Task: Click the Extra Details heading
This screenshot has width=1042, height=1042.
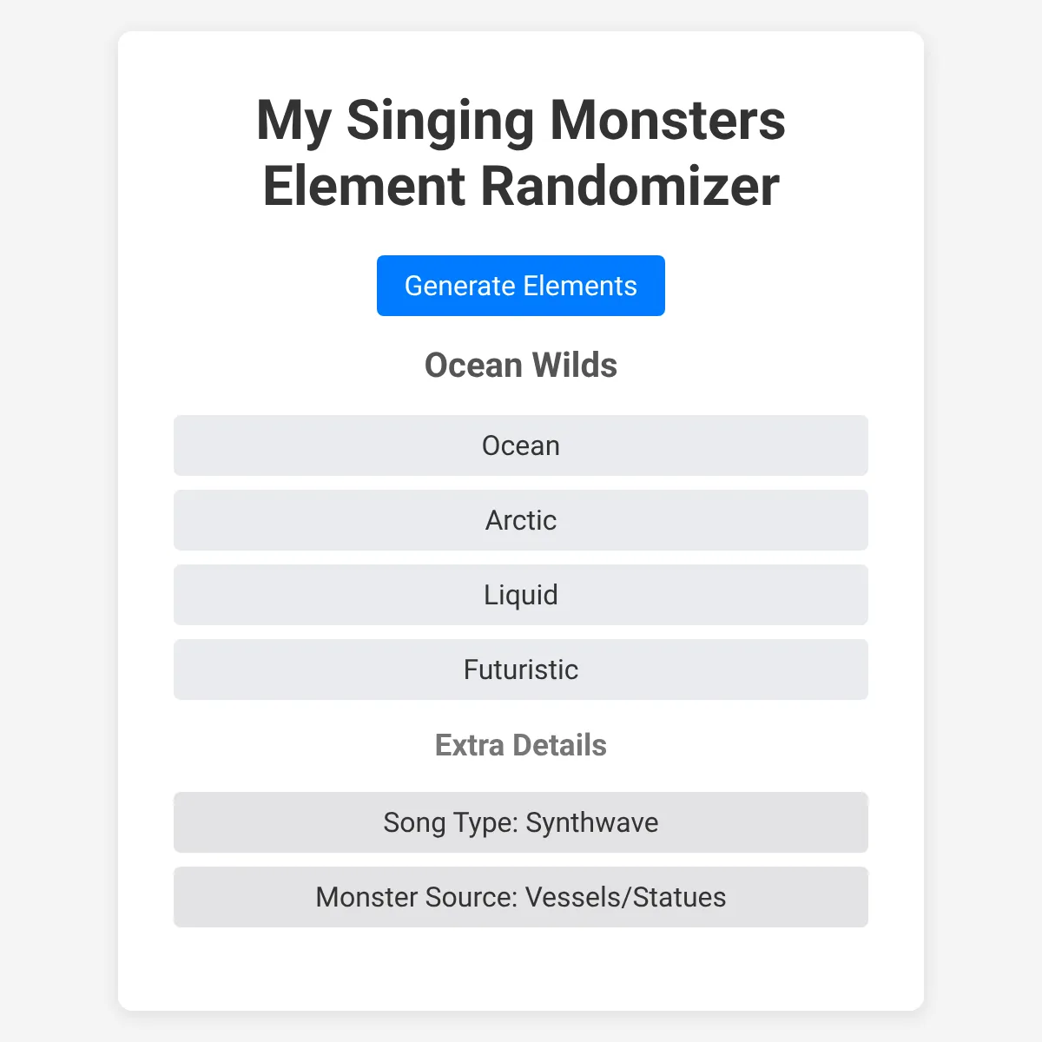Action: pyautogui.click(x=521, y=745)
